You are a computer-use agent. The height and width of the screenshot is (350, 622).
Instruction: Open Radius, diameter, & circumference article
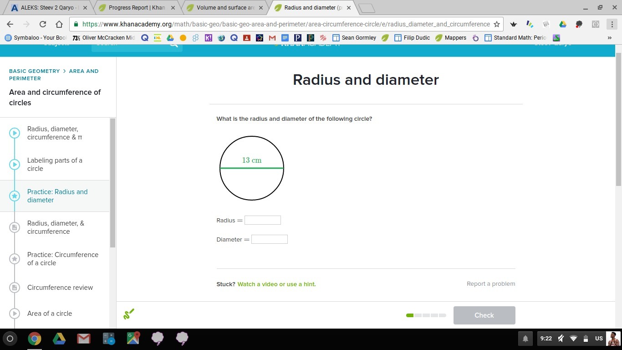tap(55, 227)
